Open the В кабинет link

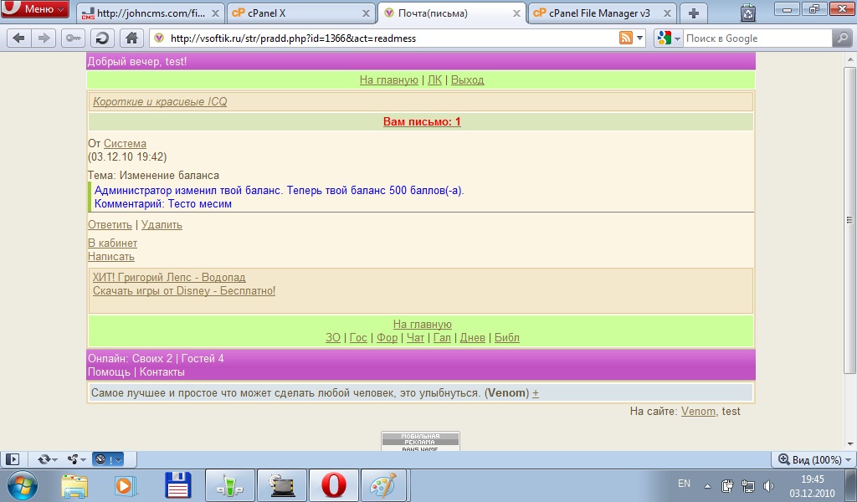coord(113,243)
